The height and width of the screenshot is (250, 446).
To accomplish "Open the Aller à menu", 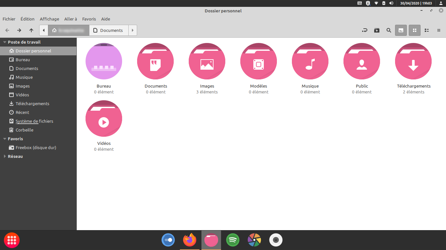I will pos(71,19).
